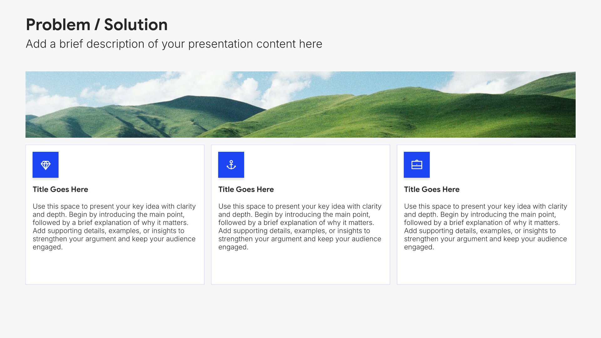
Task: Click the body paragraph in the briefcase card
Action: (x=485, y=227)
